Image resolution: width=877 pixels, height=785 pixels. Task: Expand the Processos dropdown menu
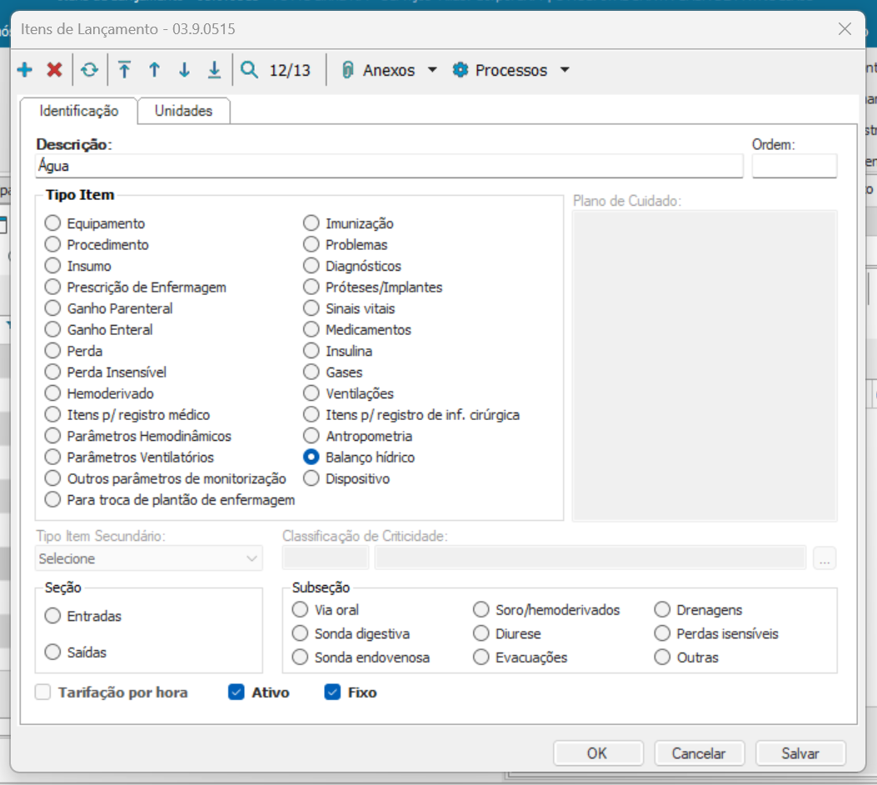[565, 71]
